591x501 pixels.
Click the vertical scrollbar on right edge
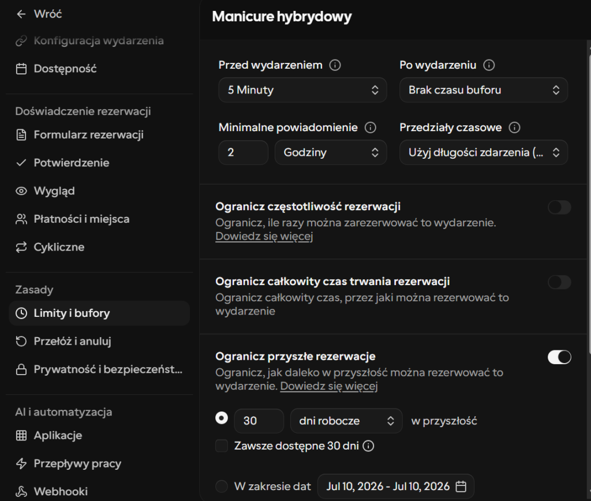(589, 204)
